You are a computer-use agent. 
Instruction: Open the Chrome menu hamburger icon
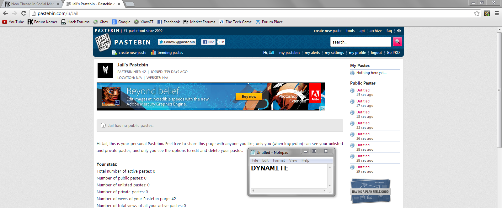[497, 13]
